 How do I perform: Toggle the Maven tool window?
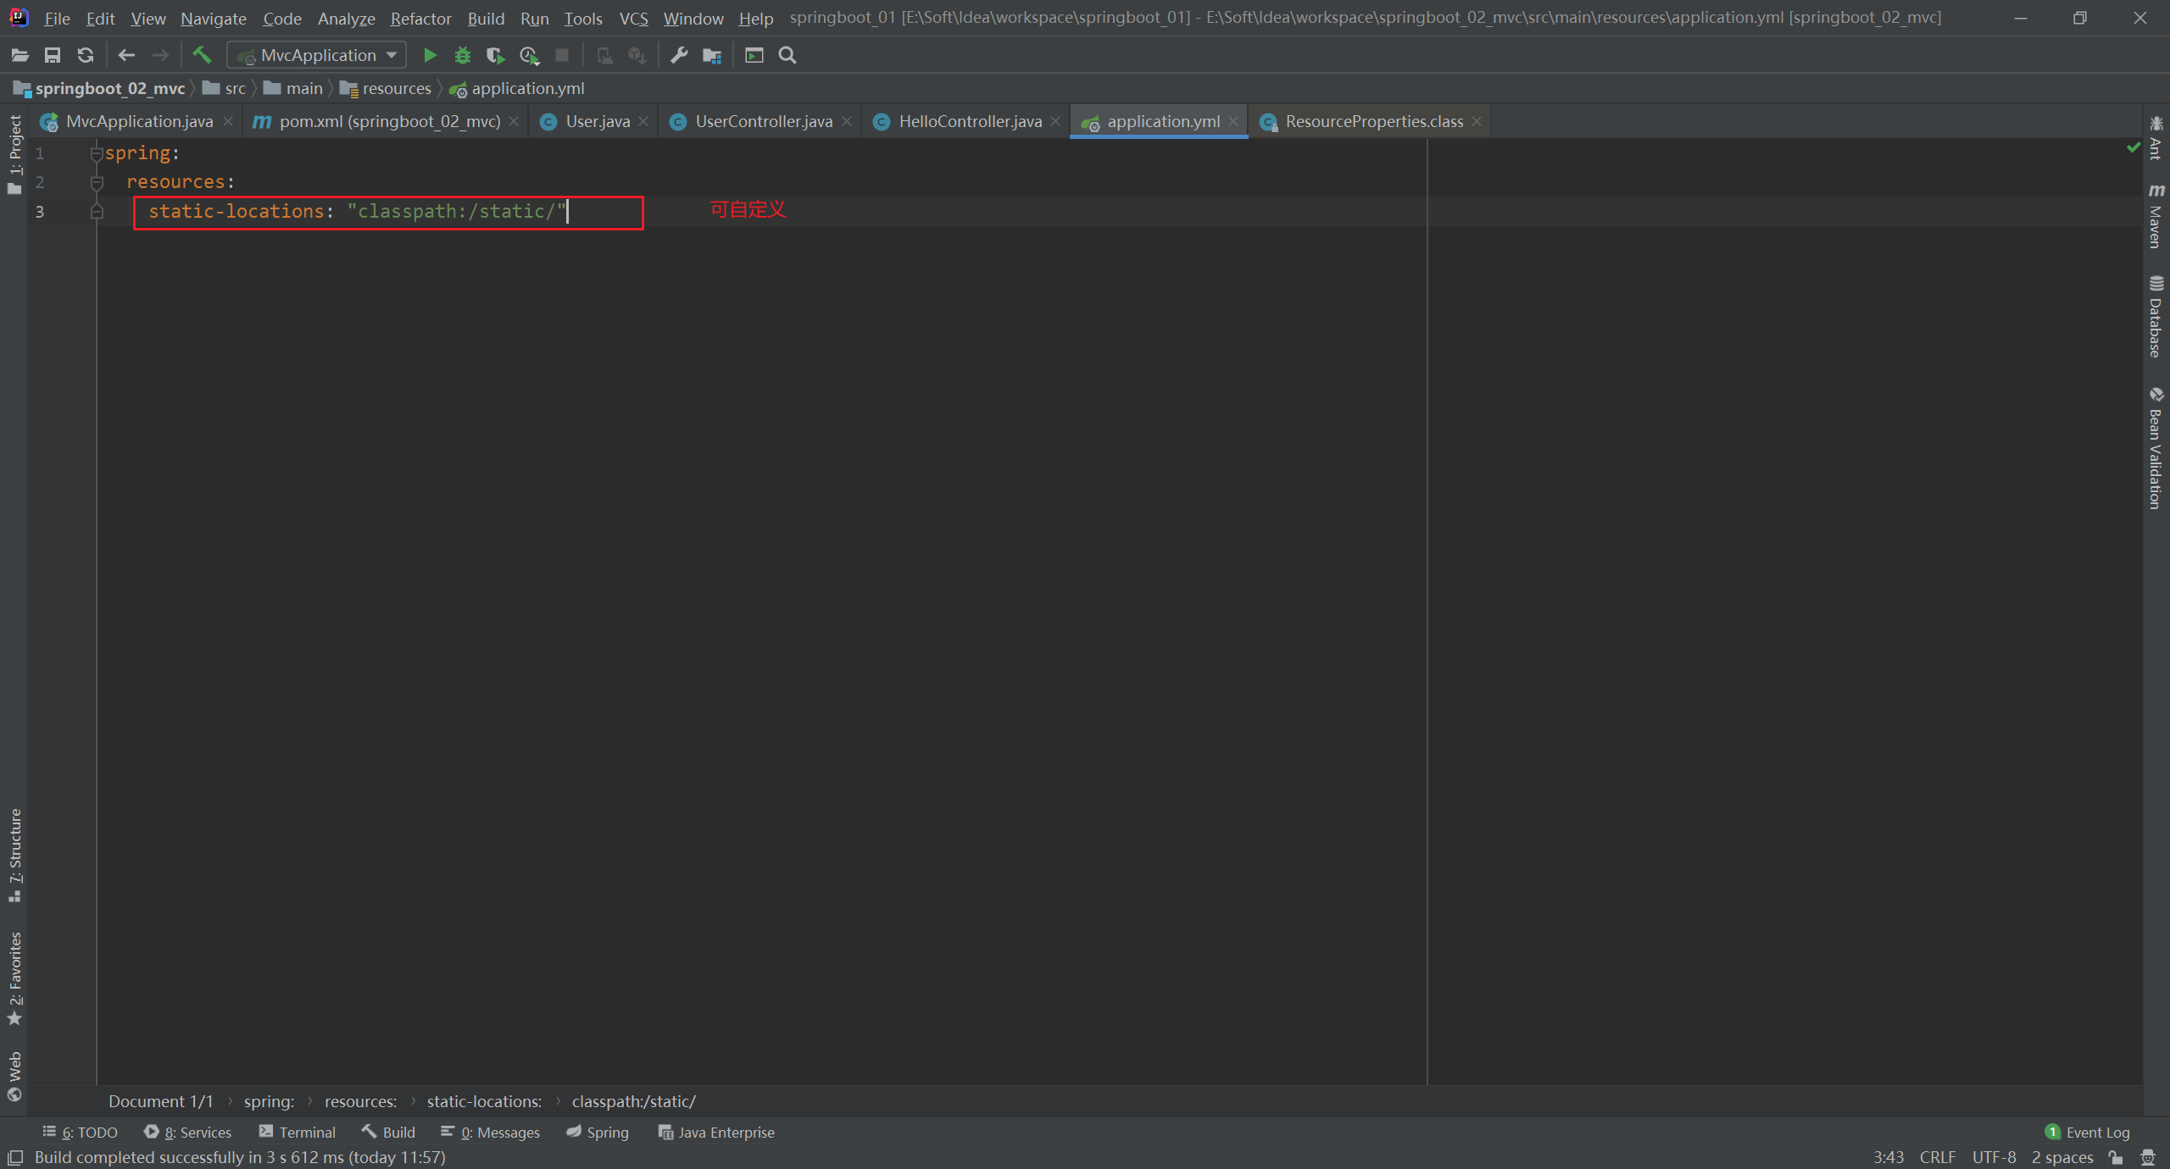click(2156, 215)
